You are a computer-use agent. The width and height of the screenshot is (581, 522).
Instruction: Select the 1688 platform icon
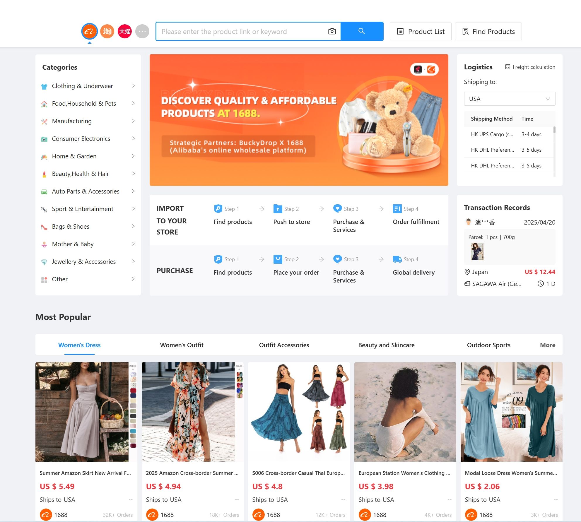coord(89,31)
